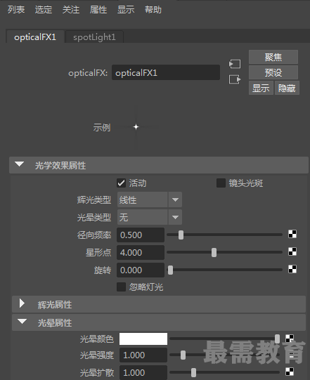Viewport: 310px width, 380px height.
Task: Click the input connection arrow icon
Action: [x=235, y=64]
